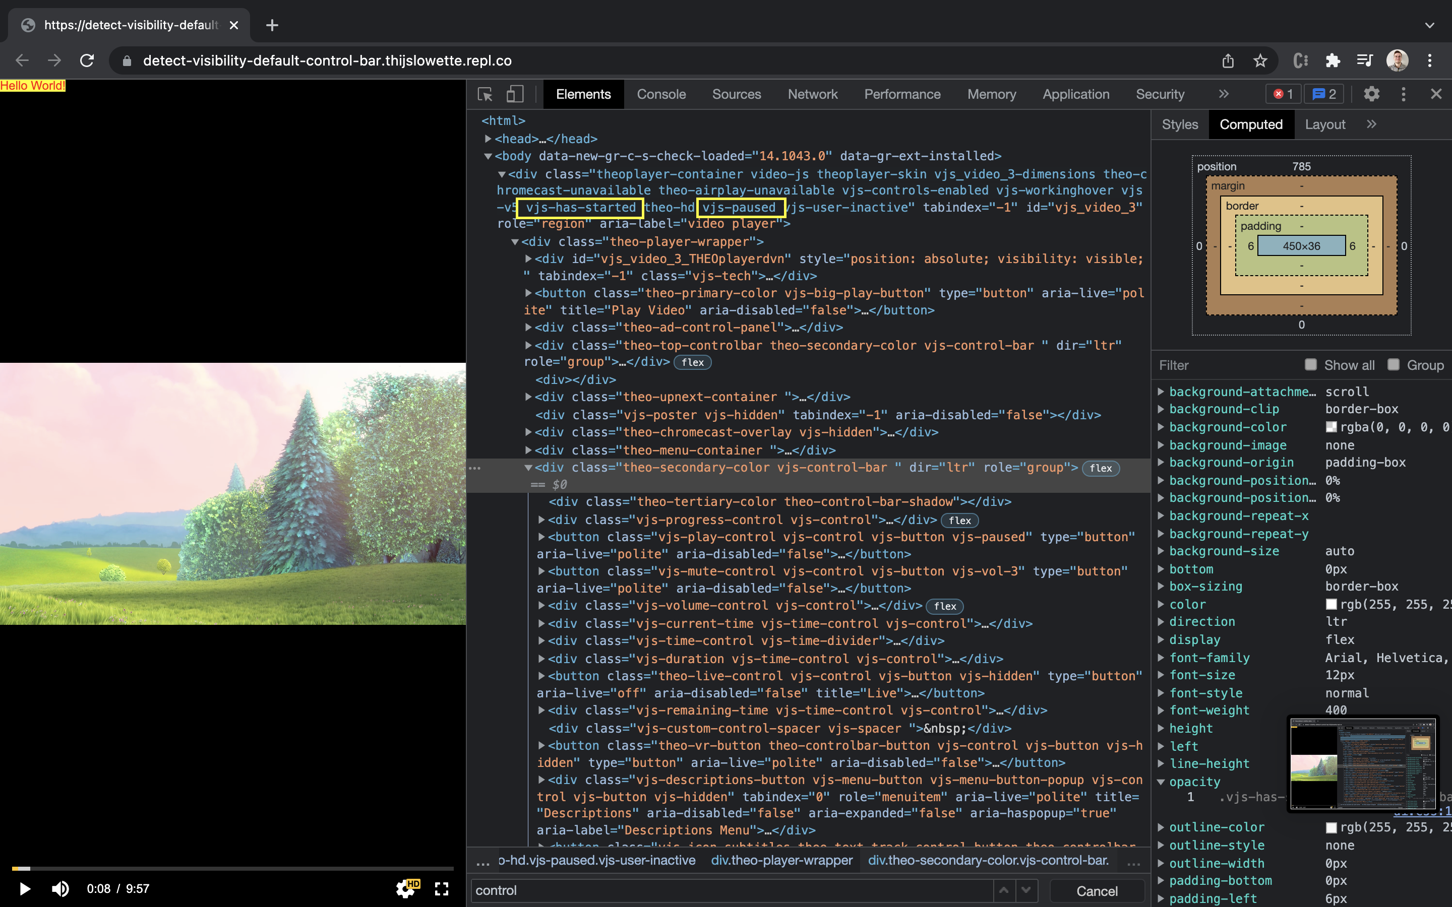Toggle the device toolbar icon

515,94
